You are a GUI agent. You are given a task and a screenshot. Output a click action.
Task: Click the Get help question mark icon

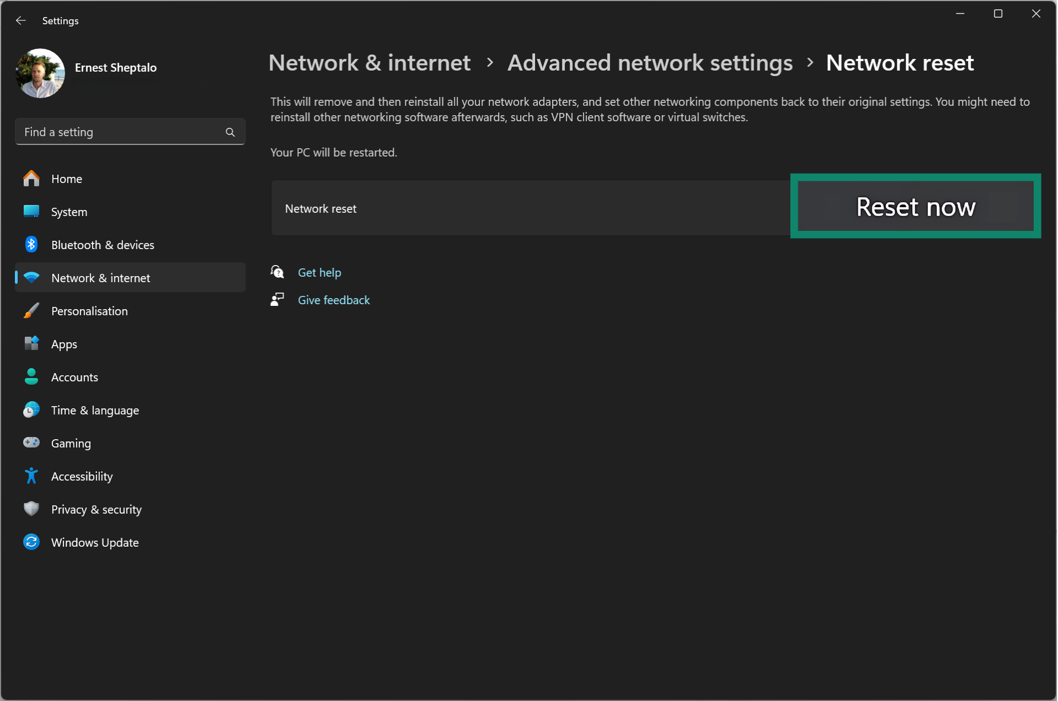pos(277,272)
